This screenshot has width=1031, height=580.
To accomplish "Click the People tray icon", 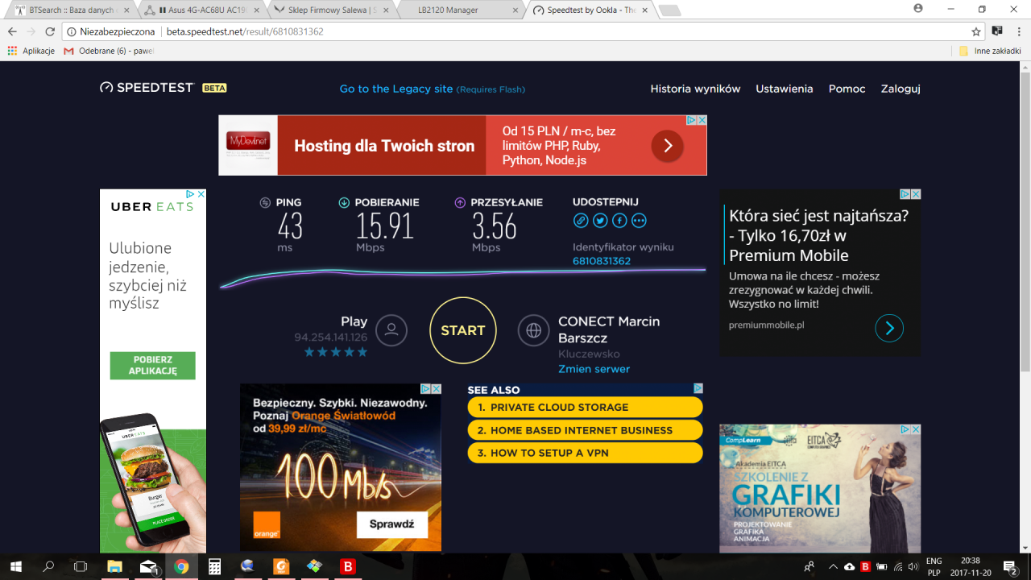I will click(x=809, y=566).
